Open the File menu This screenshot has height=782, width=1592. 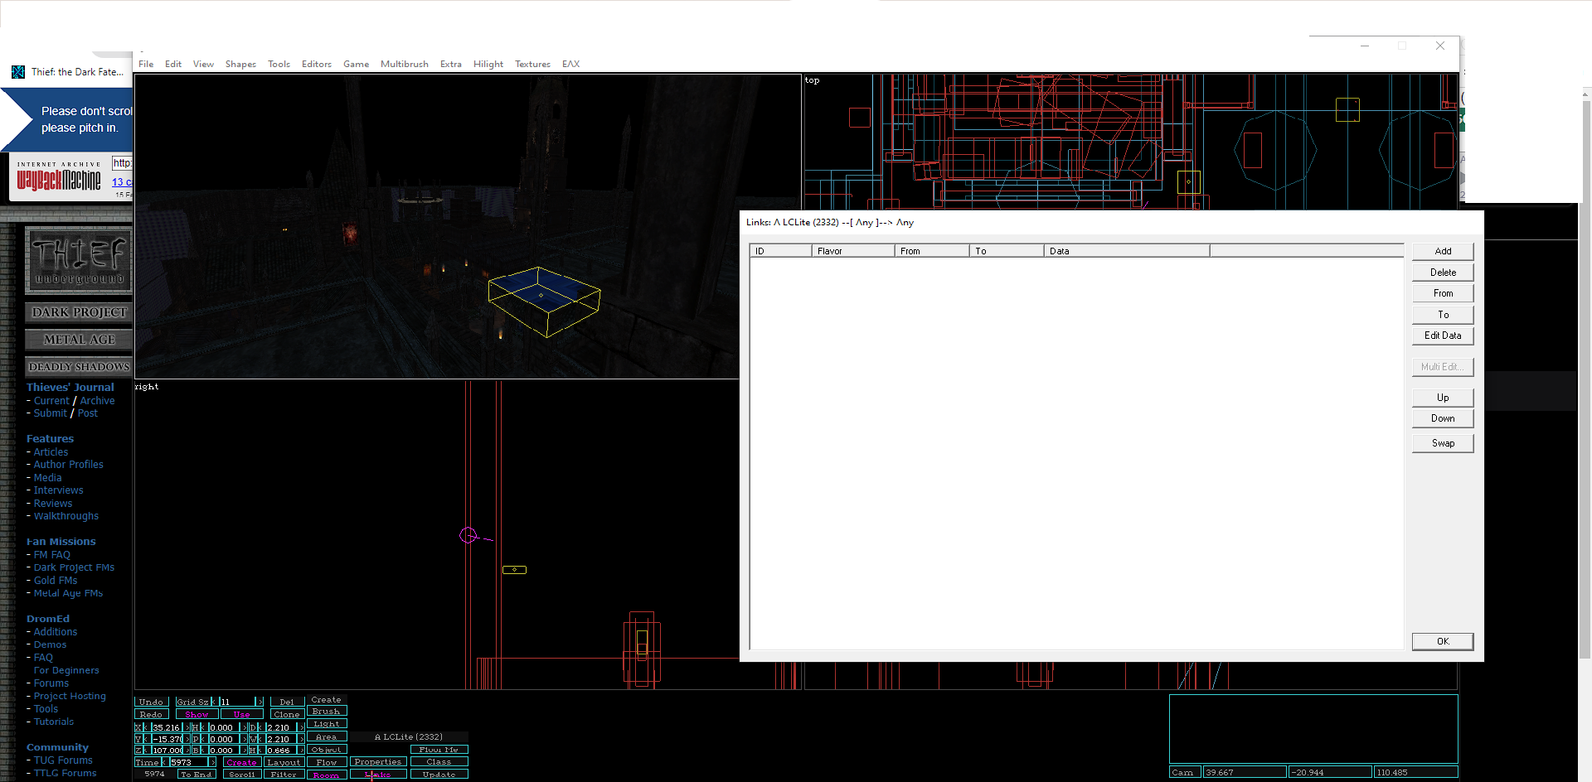pyautogui.click(x=146, y=64)
